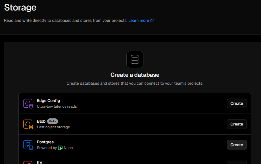
Task: Click the 'Ultra-low latency reads' description
Action: point(57,107)
